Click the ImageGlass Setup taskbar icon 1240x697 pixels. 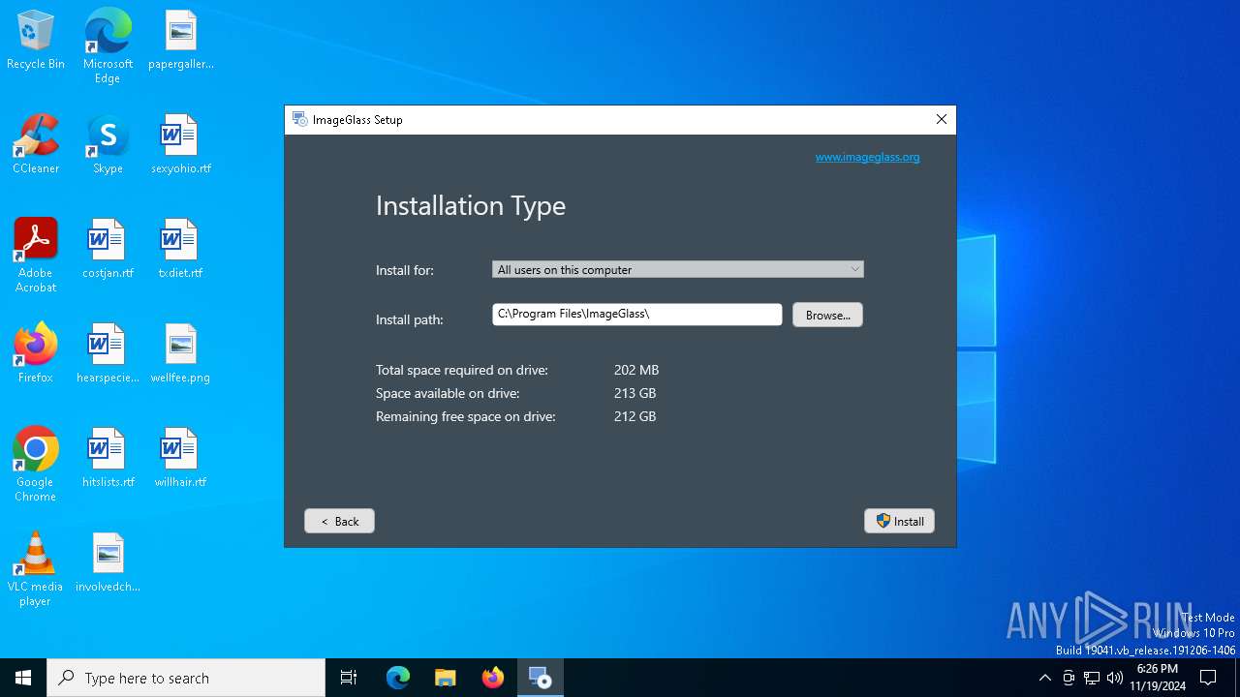(x=540, y=678)
